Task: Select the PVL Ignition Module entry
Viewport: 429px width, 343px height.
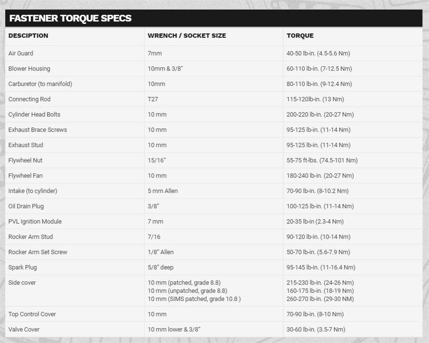Action: pos(35,222)
